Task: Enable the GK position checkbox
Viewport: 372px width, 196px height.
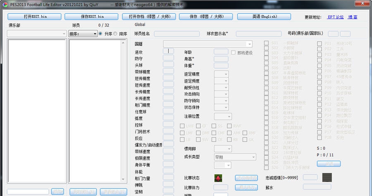Action: pyautogui.click(x=245, y=139)
